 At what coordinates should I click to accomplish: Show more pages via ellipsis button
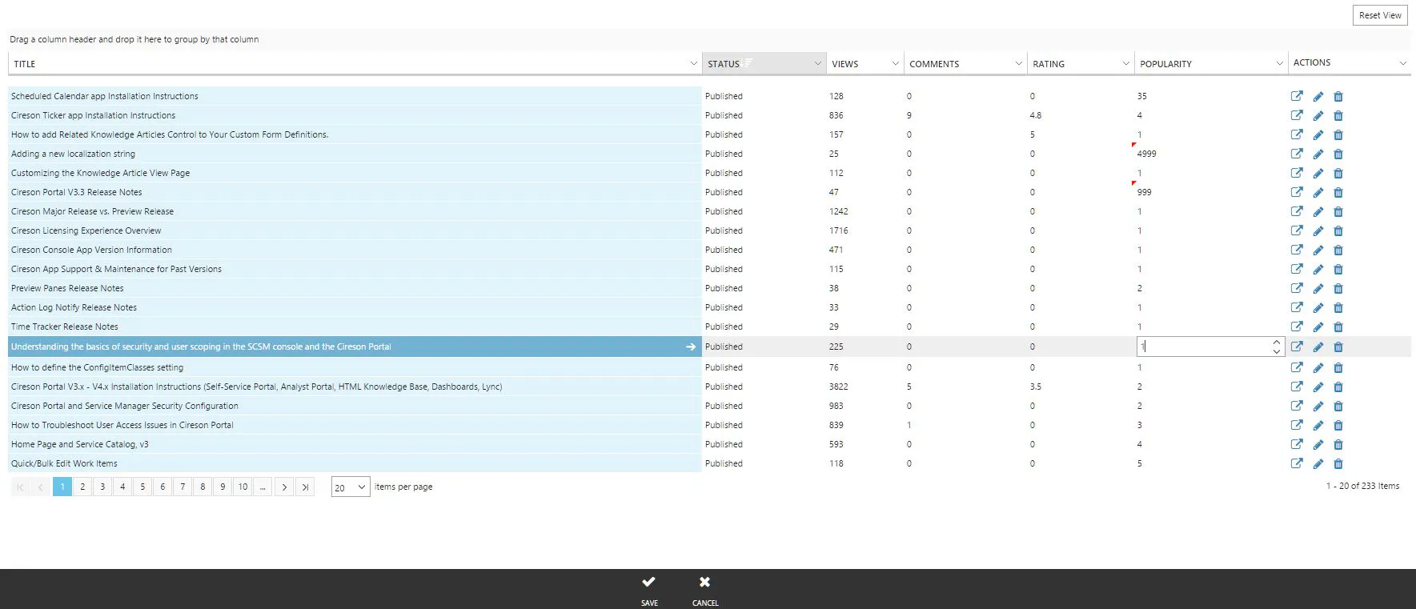pyautogui.click(x=263, y=487)
